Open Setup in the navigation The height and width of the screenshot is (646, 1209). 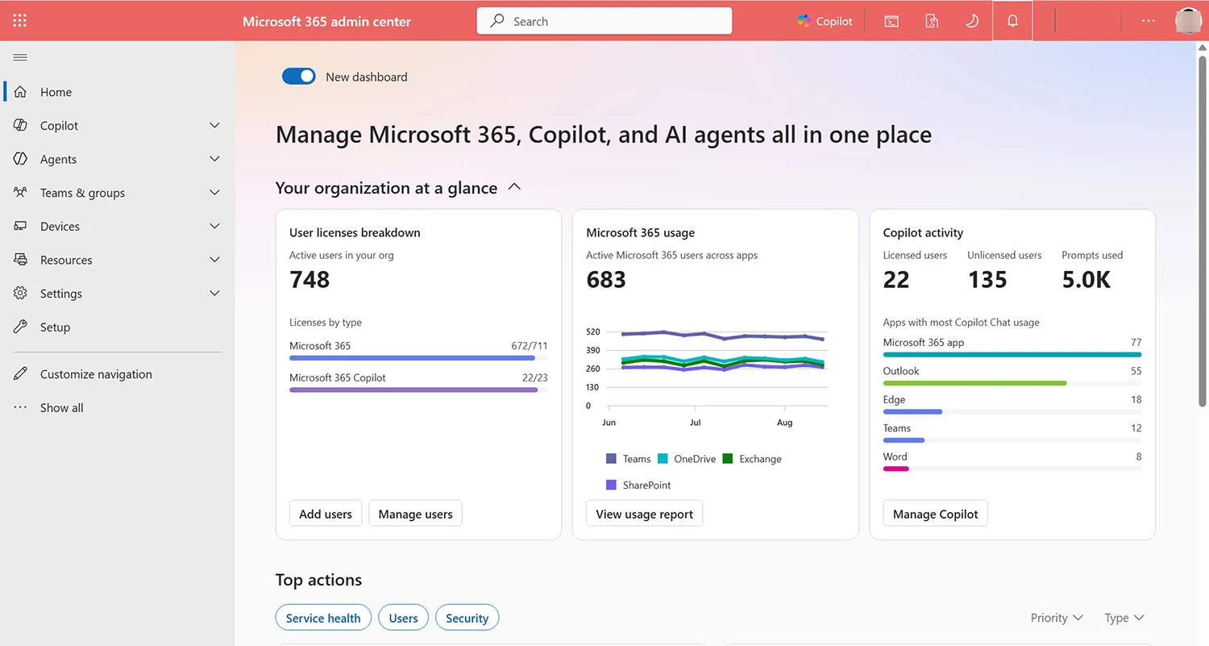coord(55,327)
